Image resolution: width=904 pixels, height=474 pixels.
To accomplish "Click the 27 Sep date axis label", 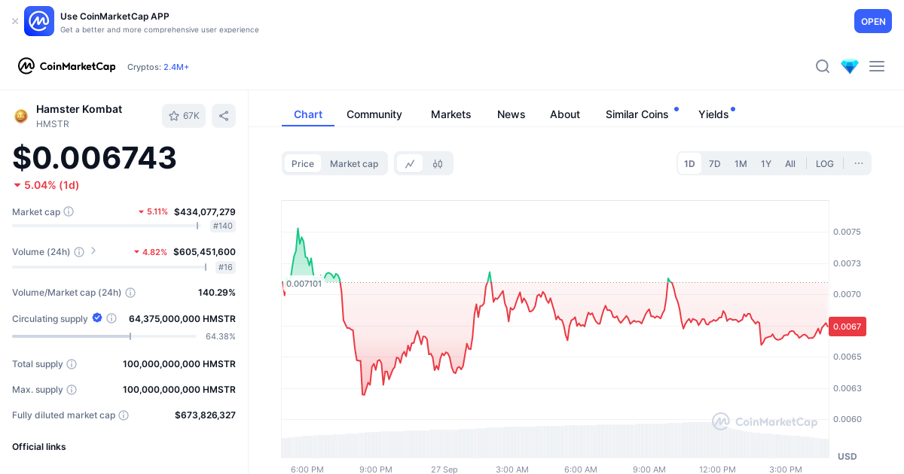I will click(444, 469).
